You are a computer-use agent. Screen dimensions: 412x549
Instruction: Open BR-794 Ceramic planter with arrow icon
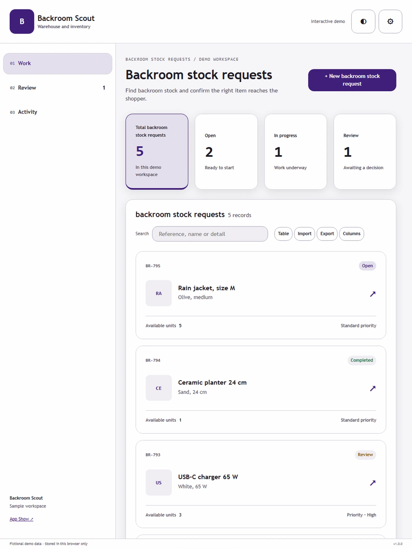[x=373, y=388]
